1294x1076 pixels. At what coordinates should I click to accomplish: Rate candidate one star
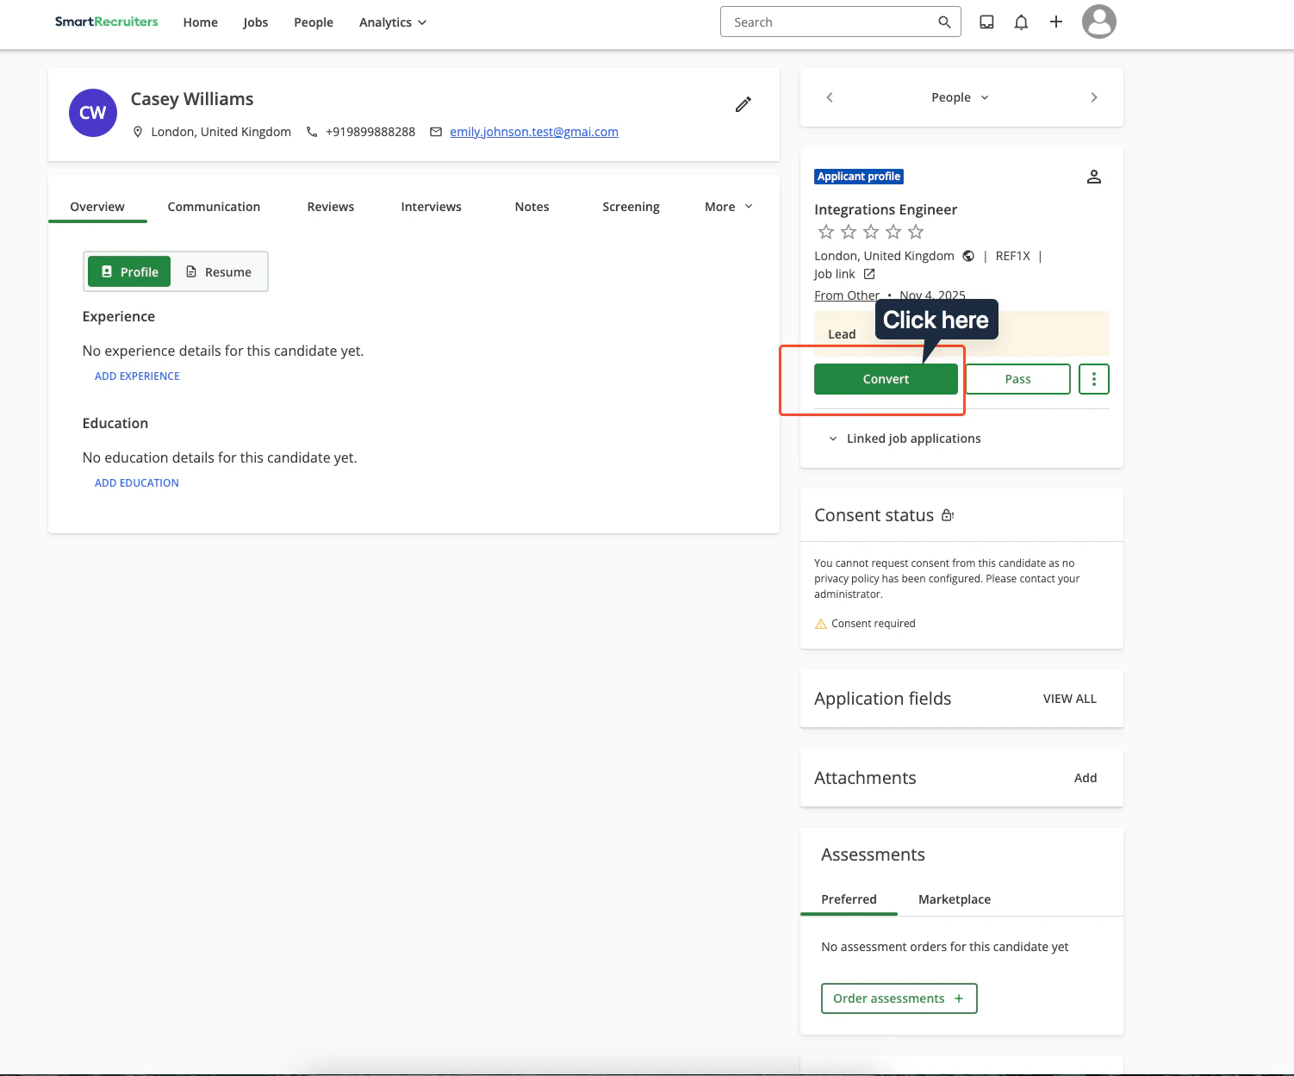pos(826,232)
